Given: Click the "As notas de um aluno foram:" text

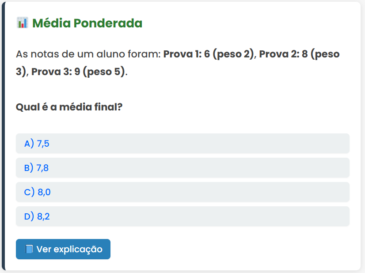Looking at the screenshot, I should pos(88,54).
